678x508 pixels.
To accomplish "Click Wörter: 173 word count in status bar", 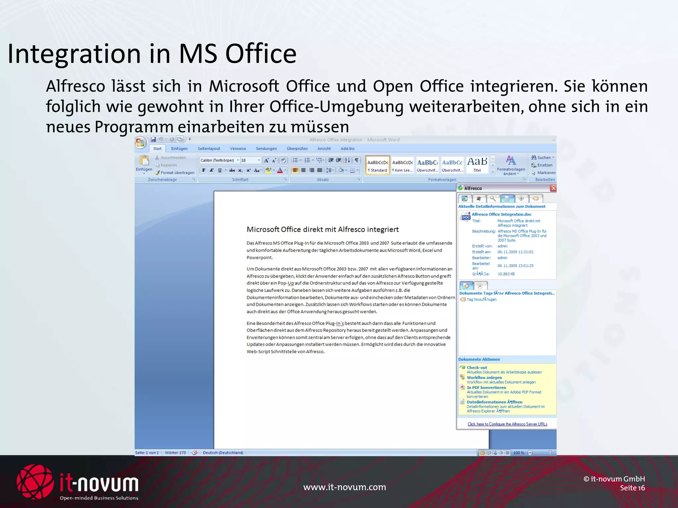I will (175, 453).
